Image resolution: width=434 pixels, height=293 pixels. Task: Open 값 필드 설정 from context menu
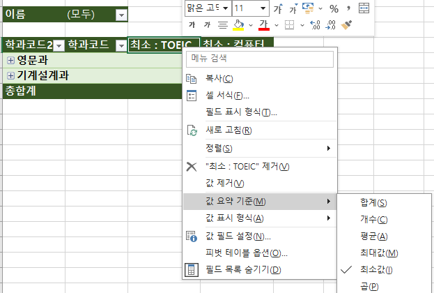(239, 236)
